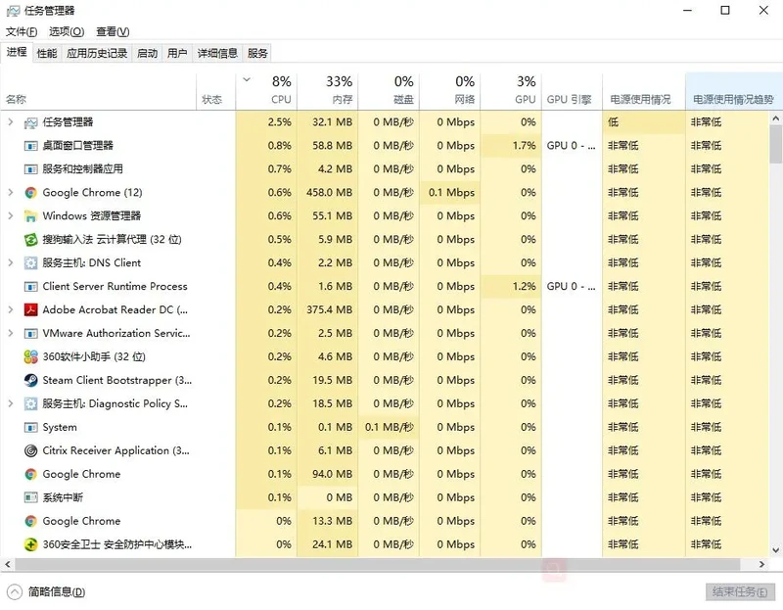The image size is (783, 610).
Task: Switch to the 服务 tab
Action: (257, 53)
